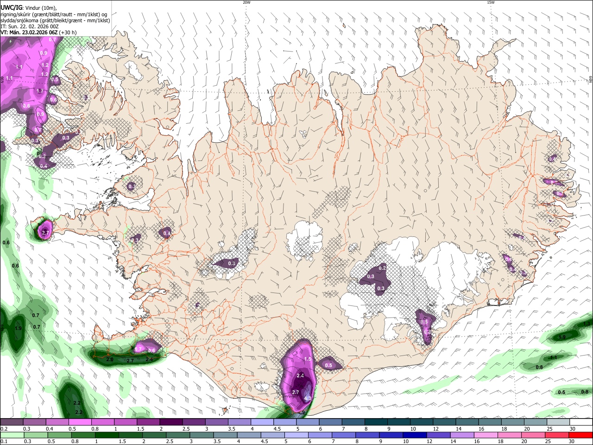Click the 'IT: Sun. 22. 02. 2026 00Z' text
Screen dimensions: 593x445
coord(30,26)
